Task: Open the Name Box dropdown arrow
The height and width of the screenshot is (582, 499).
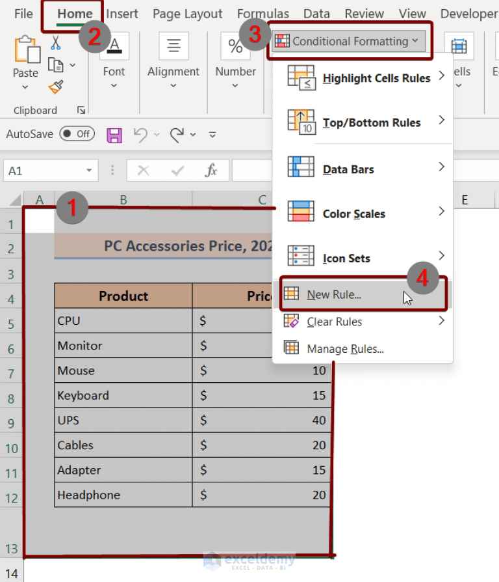Action: click(x=89, y=171)
